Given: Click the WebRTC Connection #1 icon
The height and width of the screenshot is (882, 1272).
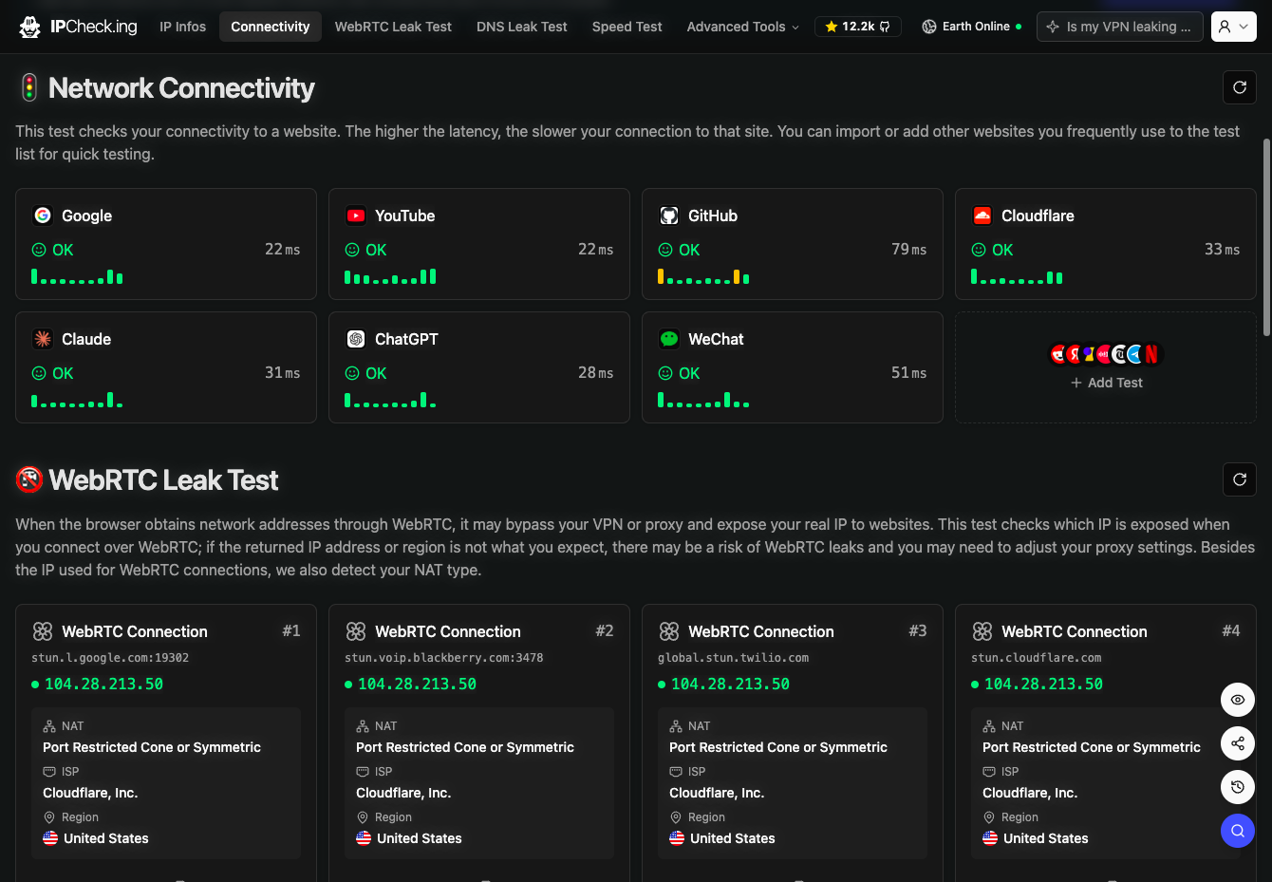Looking at the screenshot, I should [43, 631].
